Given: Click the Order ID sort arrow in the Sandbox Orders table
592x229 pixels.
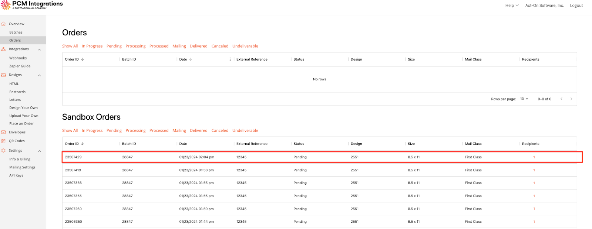Looking at the screenshot, I should pyautogui.click(x=82, y=144).
